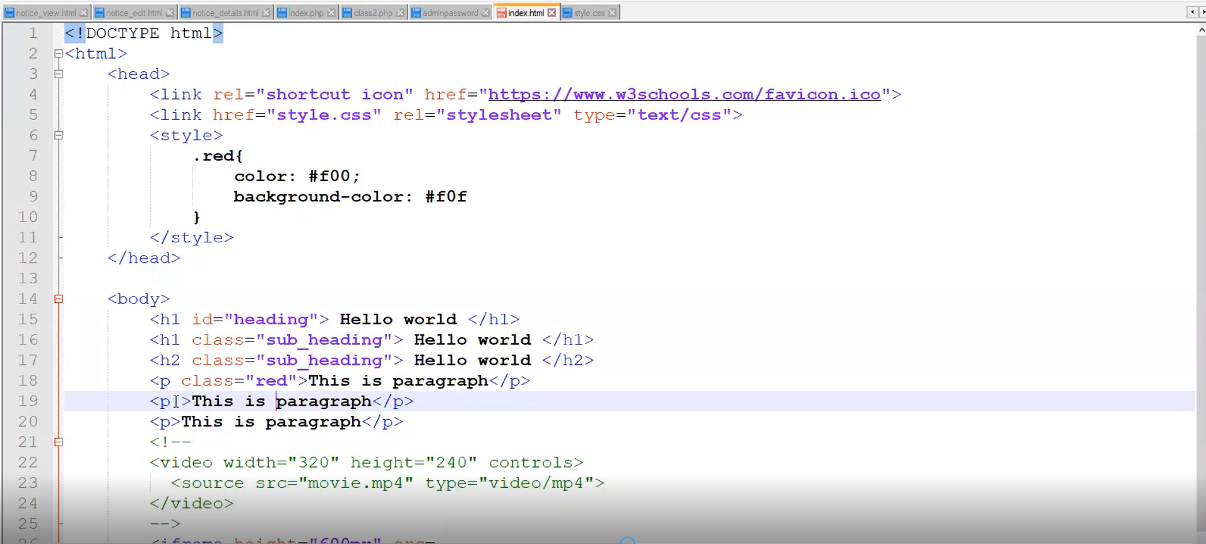Click line number 19 in margin
The width and height of the screenshot is (1206, 544).
(x=28, y=401)
